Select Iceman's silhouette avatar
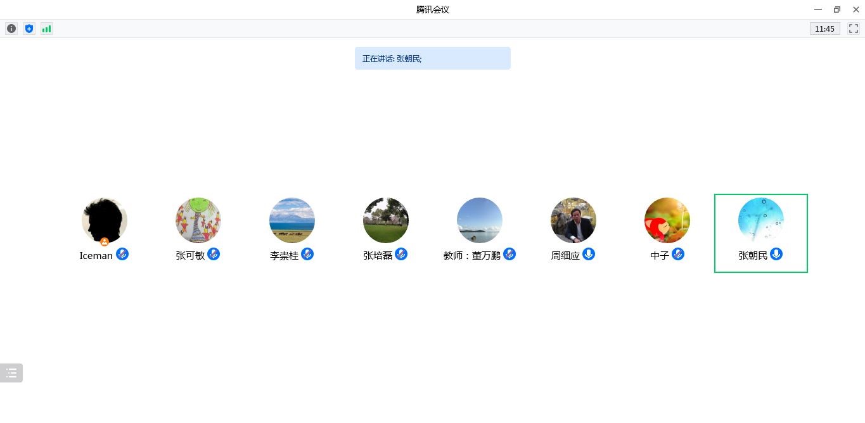865x423 pixels. click(x=105, y=220)
